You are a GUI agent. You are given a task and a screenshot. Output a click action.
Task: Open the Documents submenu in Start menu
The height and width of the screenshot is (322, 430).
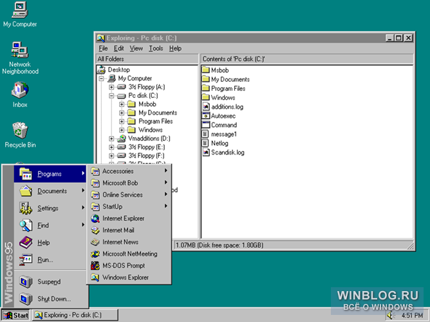click(x=50, y=191)
